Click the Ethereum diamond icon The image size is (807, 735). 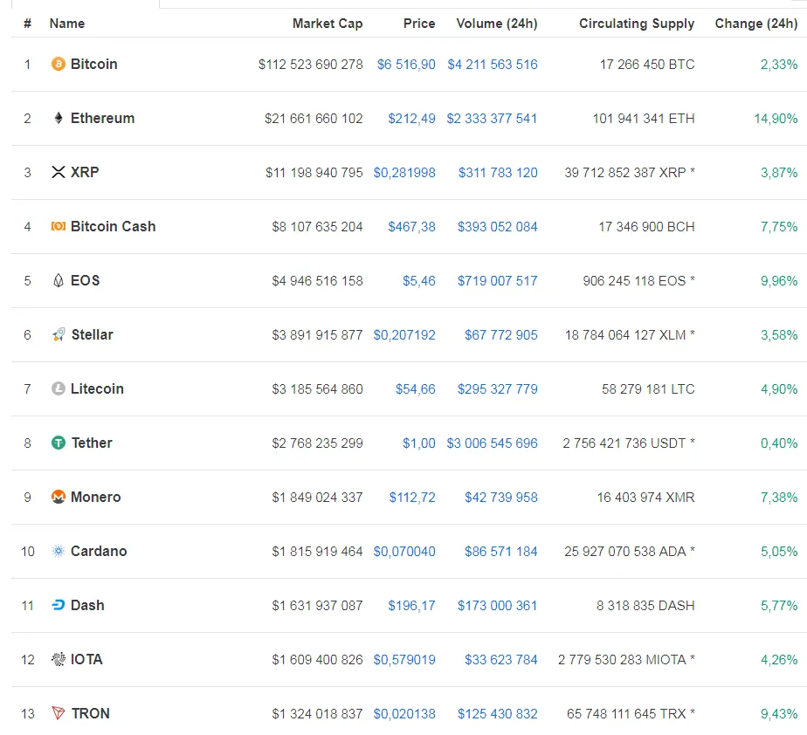pos(59,119)
